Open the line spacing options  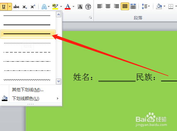click(x=145, y=6)
